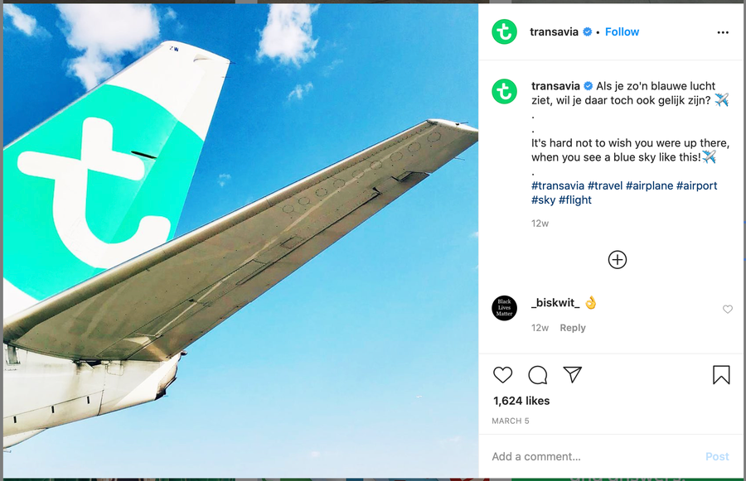
Task: Open the #flight hashtag
Action: coord(575,200)
